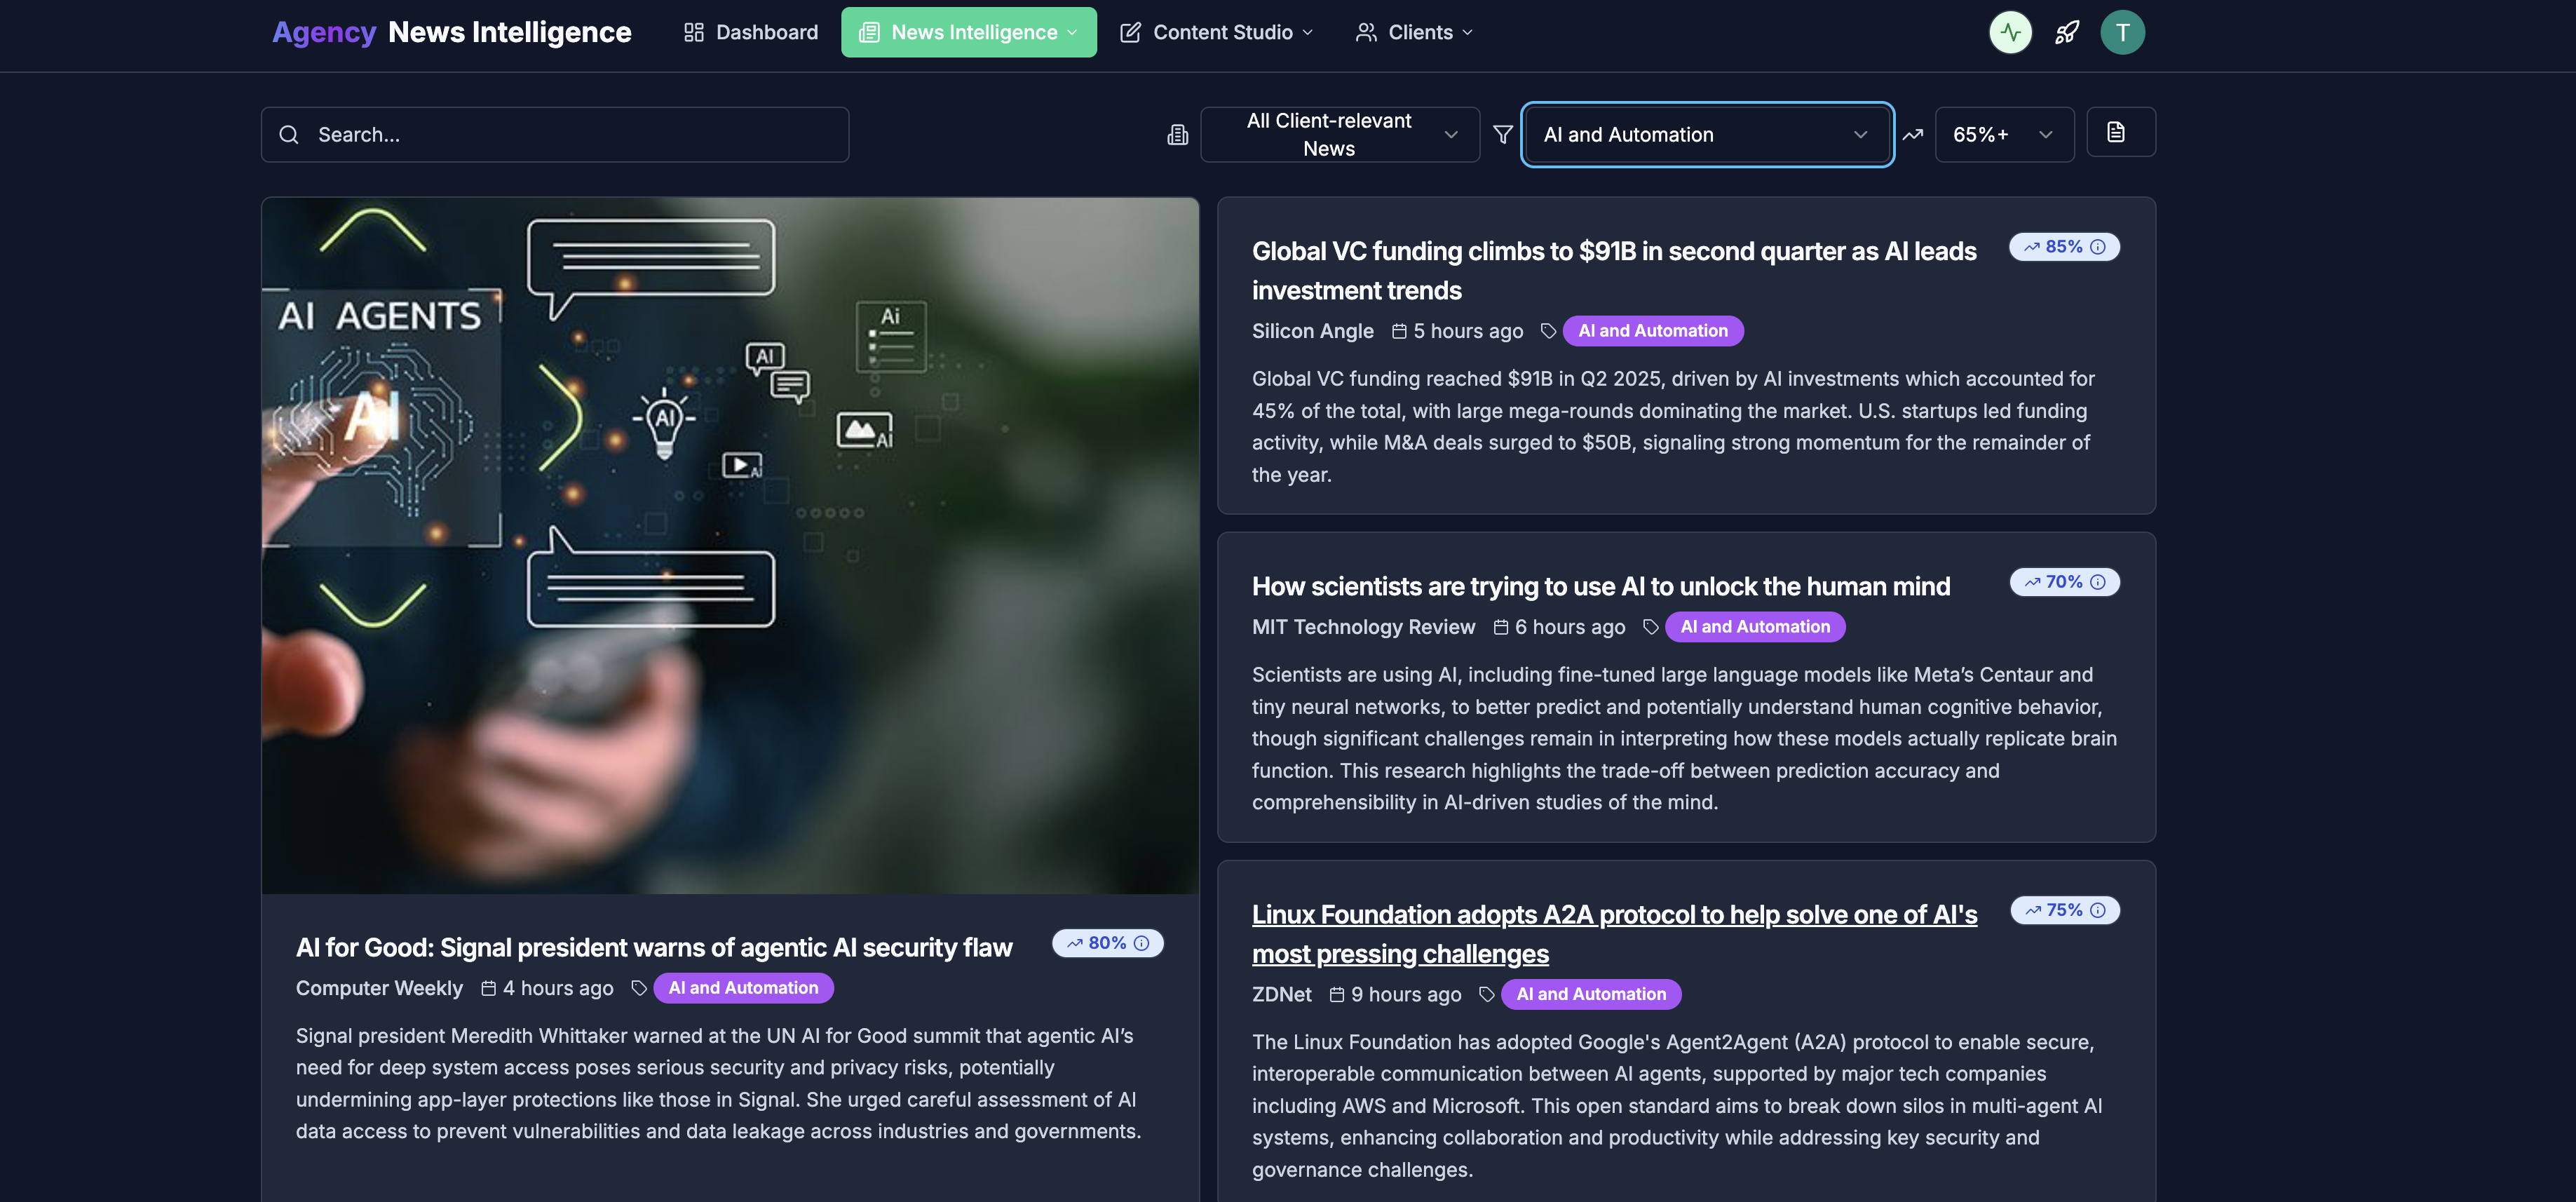Open the All Client-relevant News dropdown
Image resolution: width=2576 pixels, height=1202 pixels.
point(1339,135)
